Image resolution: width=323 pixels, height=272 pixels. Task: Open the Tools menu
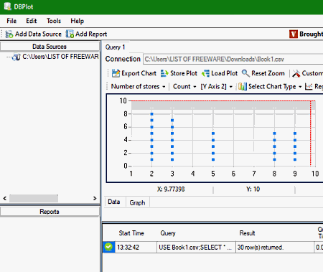[54, 21]
